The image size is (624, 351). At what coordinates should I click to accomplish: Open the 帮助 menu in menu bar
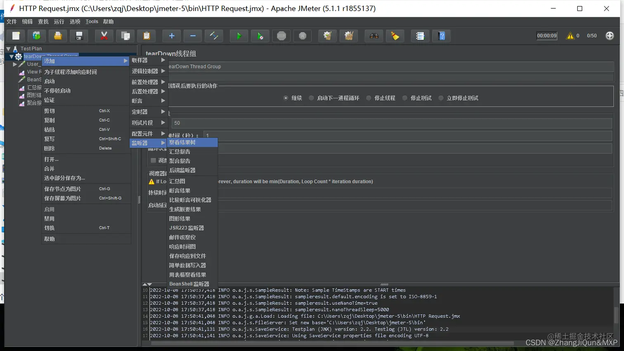(x=108, y=21)
